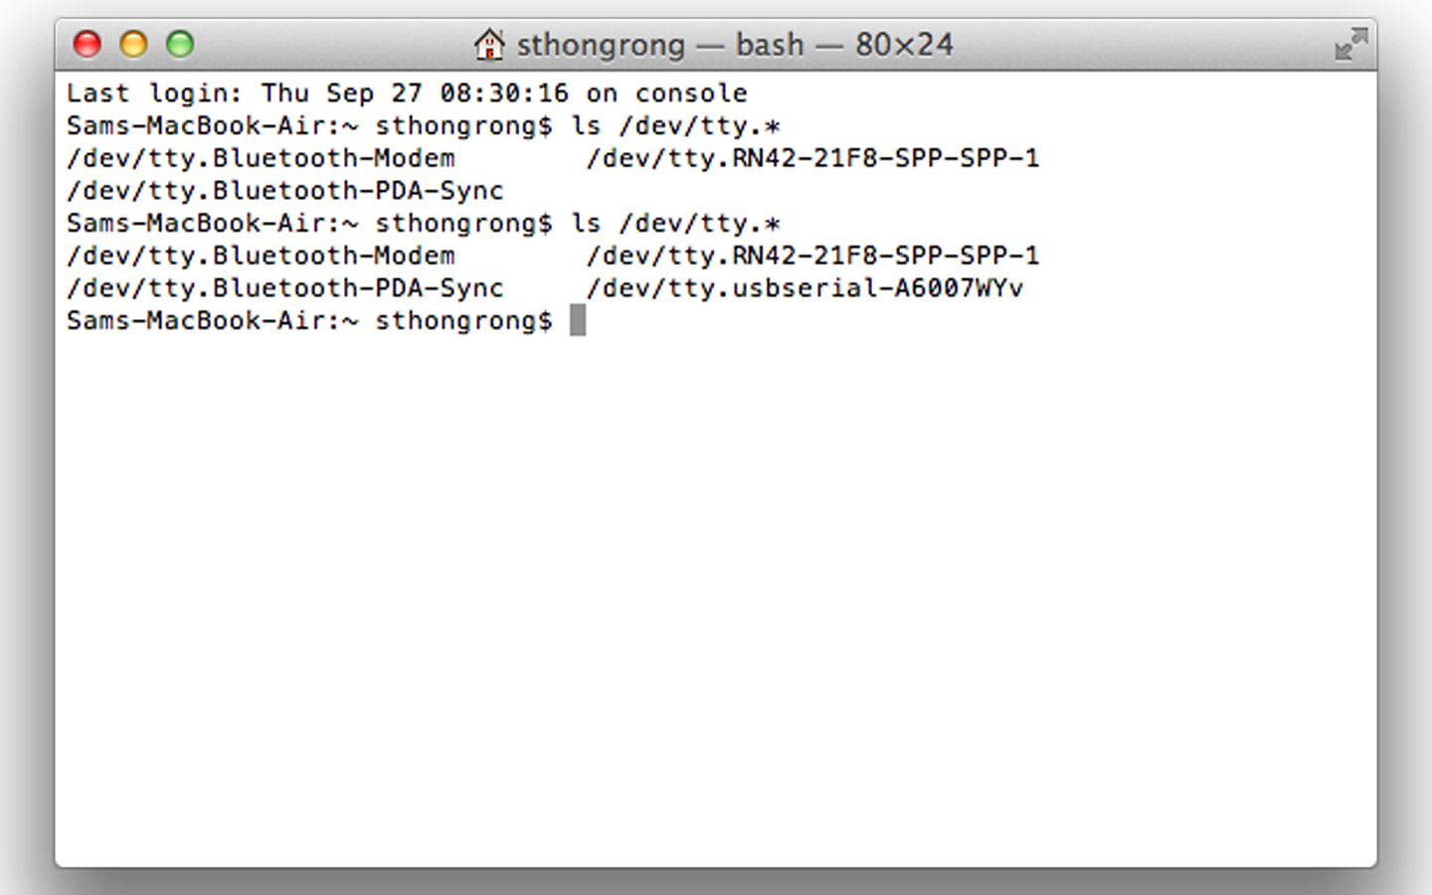Click the red close window button
Viewport: 1432px width, 895px height.
88,44
